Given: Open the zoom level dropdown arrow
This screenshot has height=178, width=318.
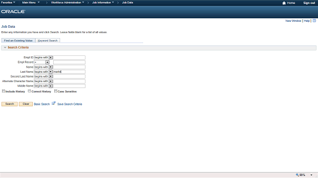Looking at the screenshot, I should [312, 175].
